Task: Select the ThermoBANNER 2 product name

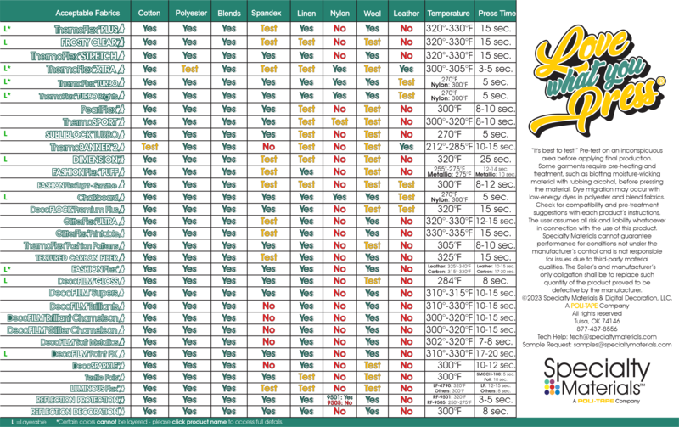Action: [89, 148]
